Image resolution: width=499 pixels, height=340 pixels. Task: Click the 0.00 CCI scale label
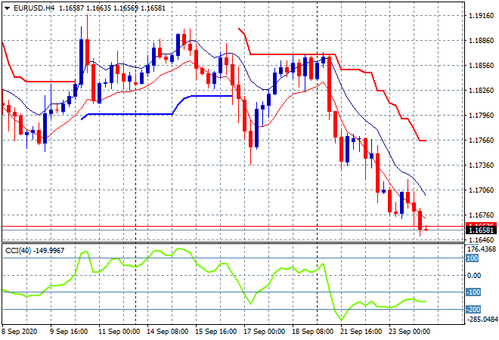pyautogui.click(x=475, y=276)
